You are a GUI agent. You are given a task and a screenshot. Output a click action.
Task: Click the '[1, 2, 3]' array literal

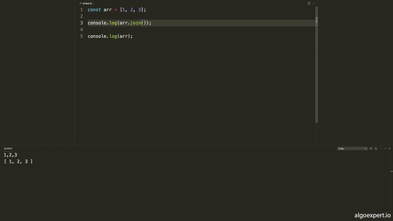click(131, 10)
